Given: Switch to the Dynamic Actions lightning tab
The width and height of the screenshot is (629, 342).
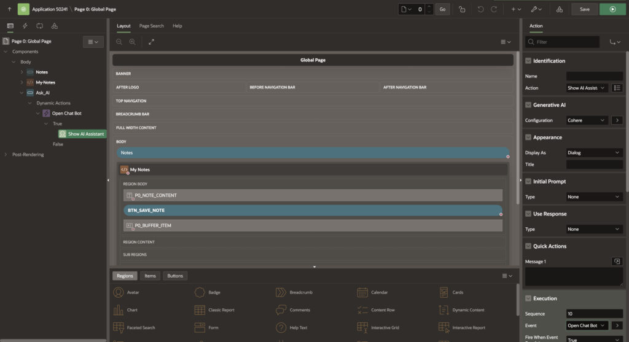Looking at the screenshot, I should (x=25, y=26).
